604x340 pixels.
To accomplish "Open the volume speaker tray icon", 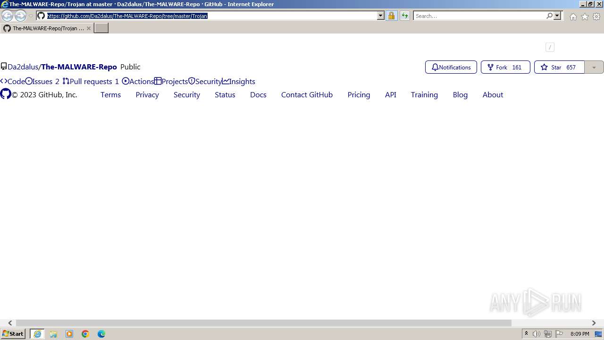I will 537,334.
